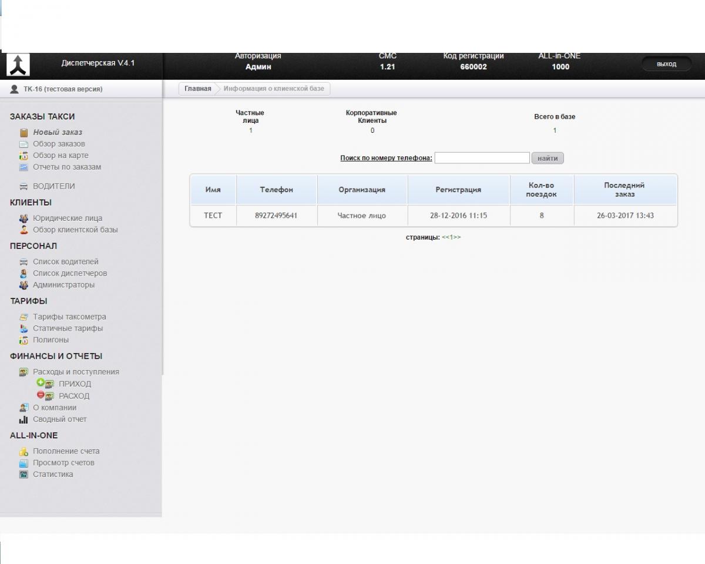The width and height of the screenshot is (705, 564).
Task: Click the registration date 28-12-2016 11:15
Action: (458, 216)
